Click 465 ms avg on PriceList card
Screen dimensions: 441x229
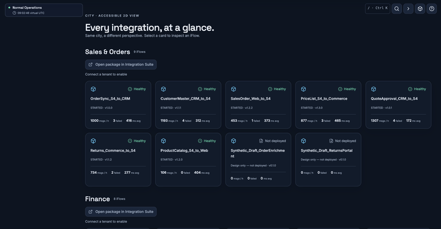pos(342,121)
